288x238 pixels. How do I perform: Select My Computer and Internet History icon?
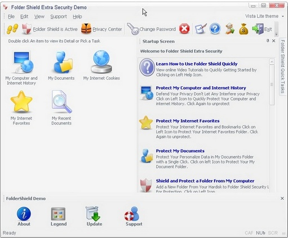[x=23, y=62]
